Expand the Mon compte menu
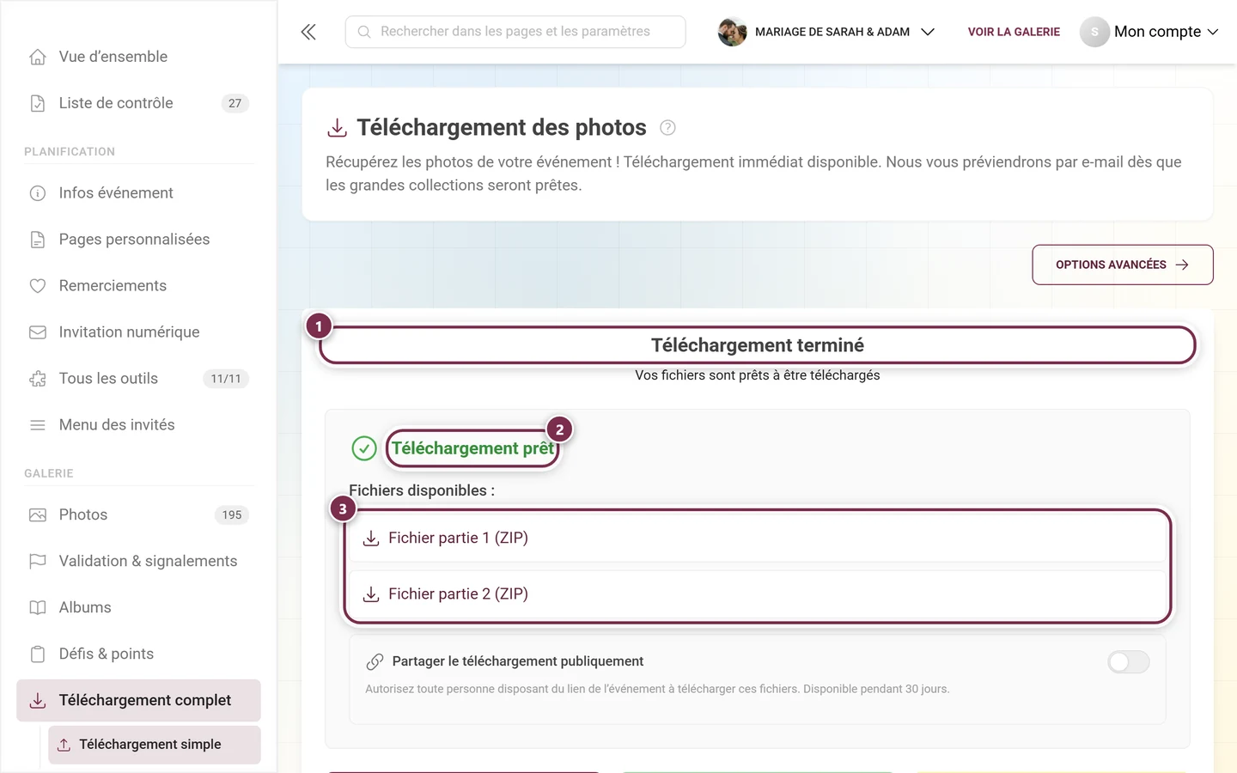This screenshot has height=773, width=1237. [1149, 32]
